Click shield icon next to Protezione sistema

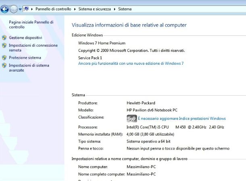[4, 58]
